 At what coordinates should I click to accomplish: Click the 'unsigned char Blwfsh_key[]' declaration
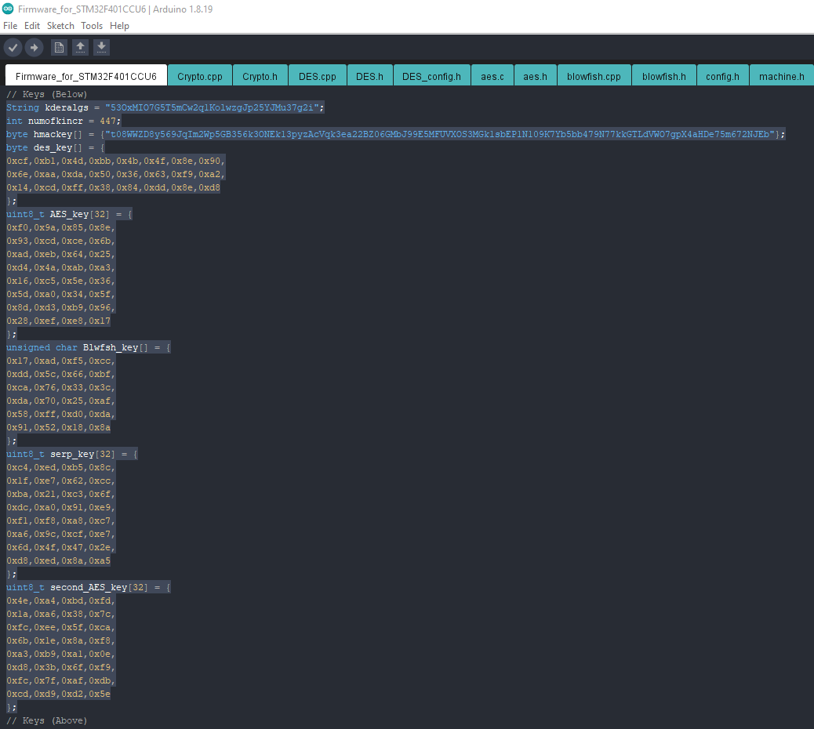point(89,347)
